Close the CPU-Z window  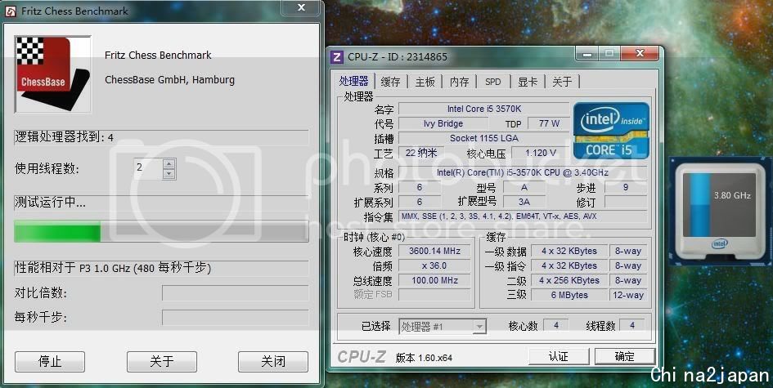(x=640, y=53)
